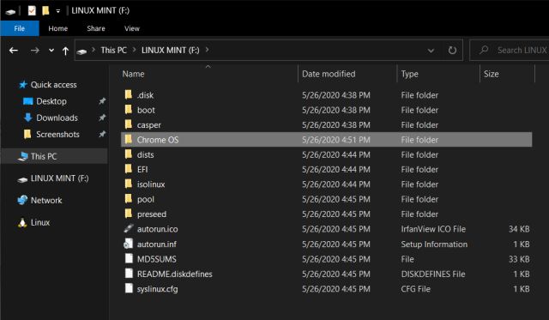Select LINUX MINT (F:) in the navigation pane
The height and width of the screenshot is (320, 549).
(x=53, y=178)
